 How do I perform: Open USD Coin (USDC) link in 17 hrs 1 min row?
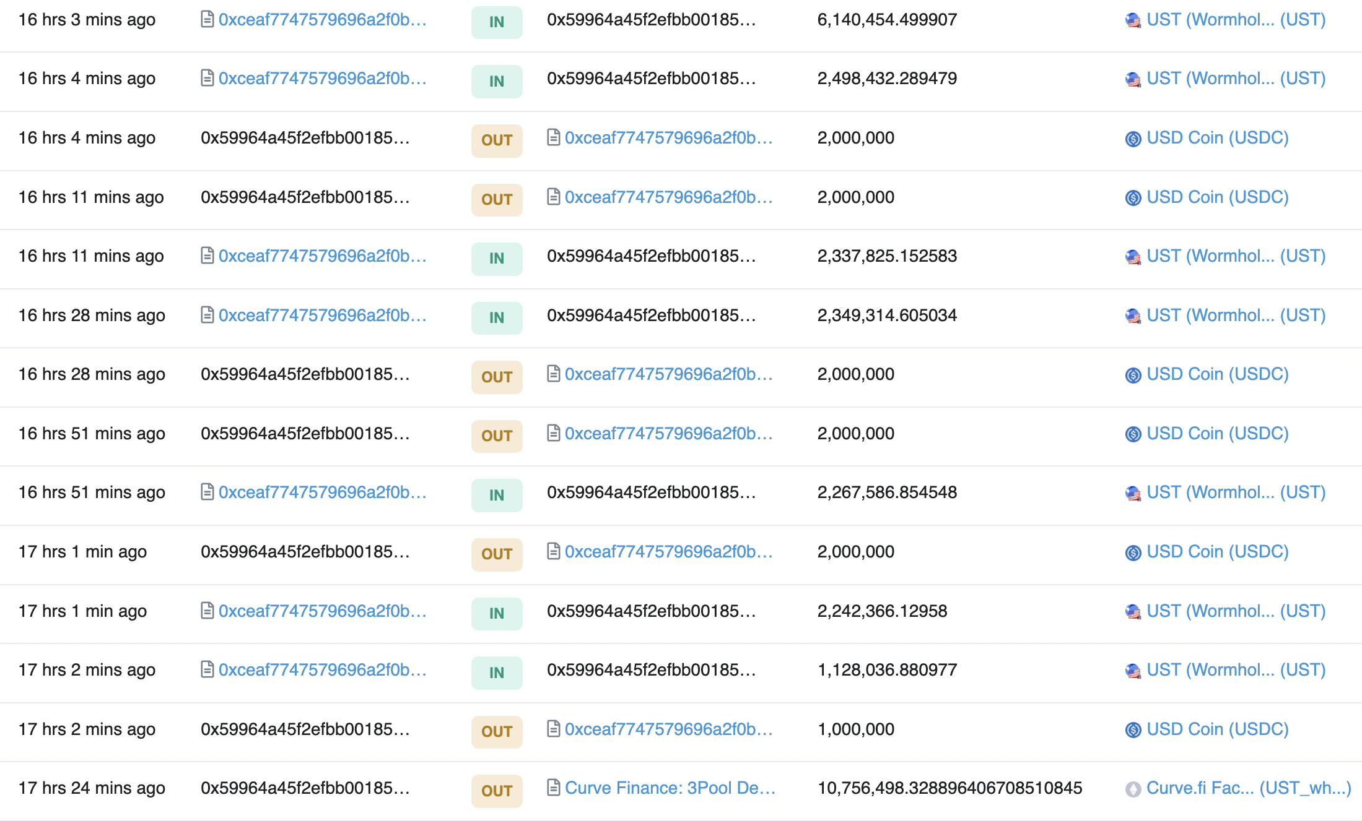(1218, 551)
